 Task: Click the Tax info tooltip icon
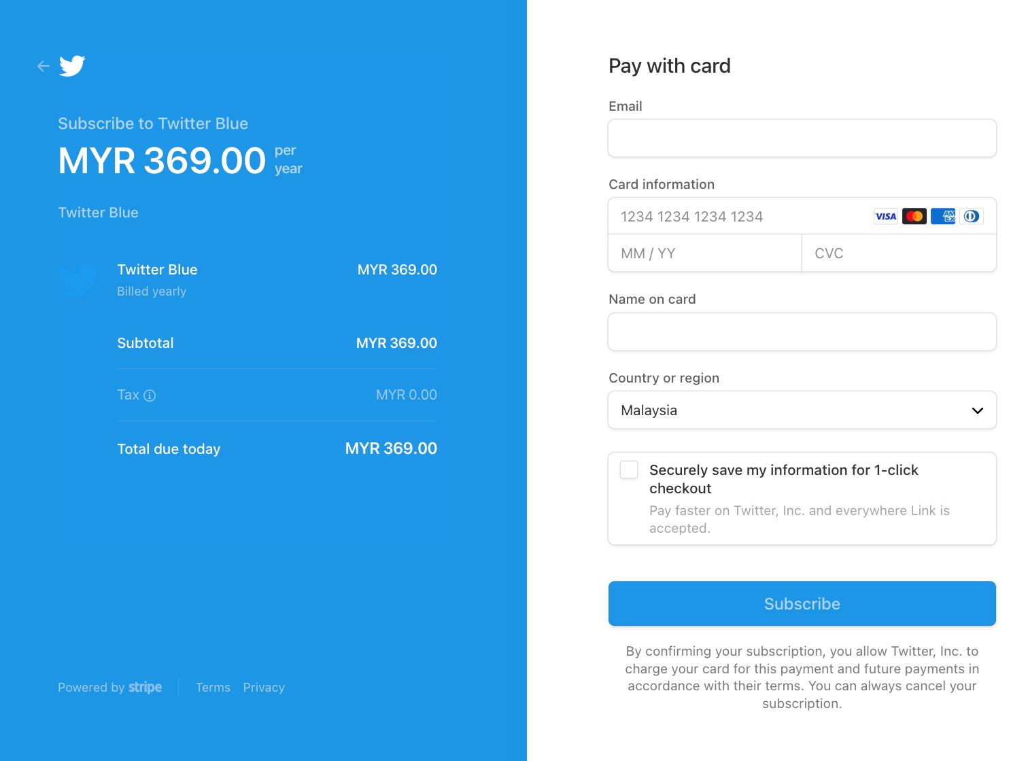pos(151,395)
